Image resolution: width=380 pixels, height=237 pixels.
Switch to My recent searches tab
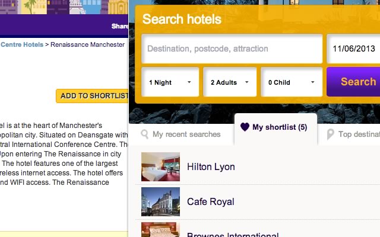click(180, 134)
